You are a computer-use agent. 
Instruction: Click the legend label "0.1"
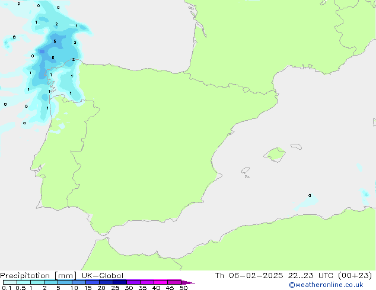tap(7, 288)
